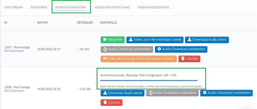Click the date '14.09.2022 21:25'

click(49, 89)
